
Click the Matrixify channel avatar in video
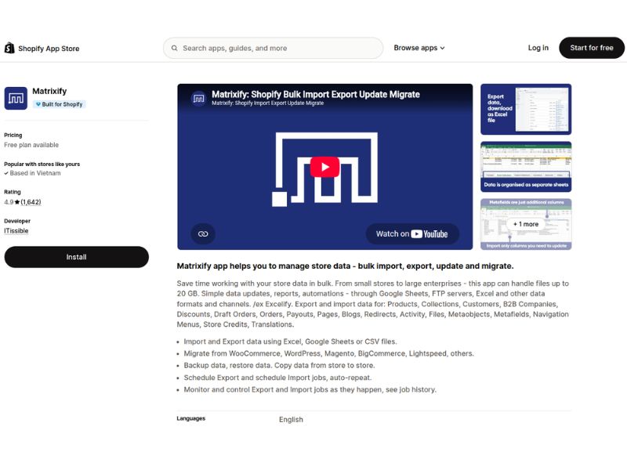199,99
